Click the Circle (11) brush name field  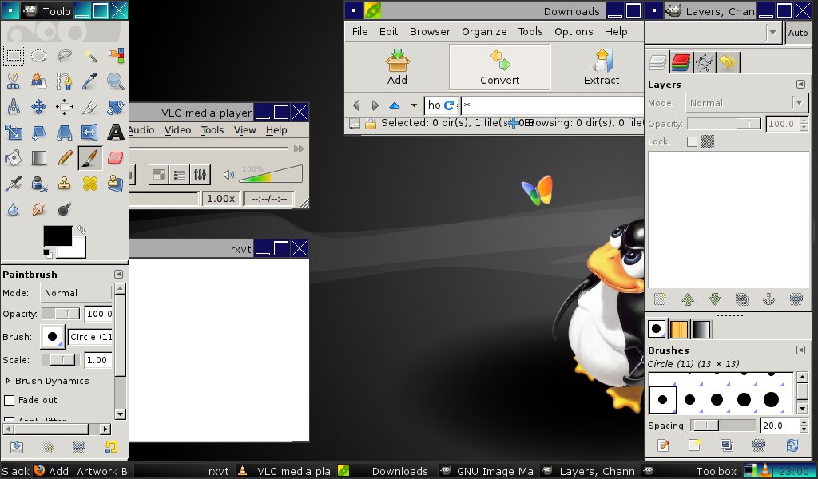(90, 337)
